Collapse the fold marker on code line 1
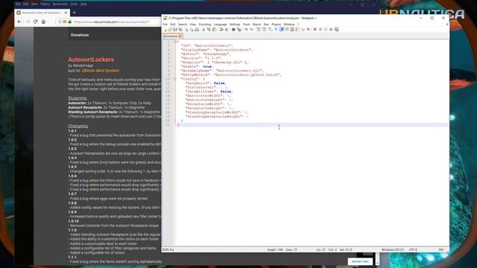This screenshot has height=268, width=477. pyautogui.click(x=175, y=42)
